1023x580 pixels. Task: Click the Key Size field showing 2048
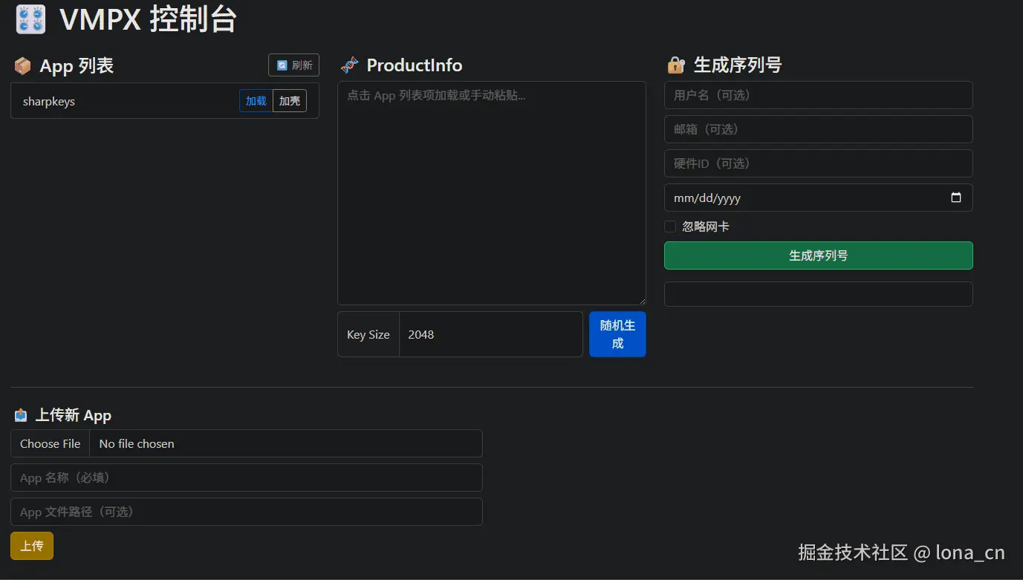tap(490, 334)
